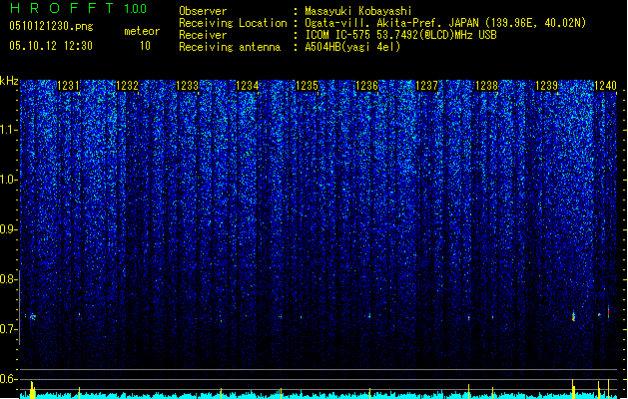Click the 1237 time marker
This screenshot has height=399, width=628.
tap(427, 86)
